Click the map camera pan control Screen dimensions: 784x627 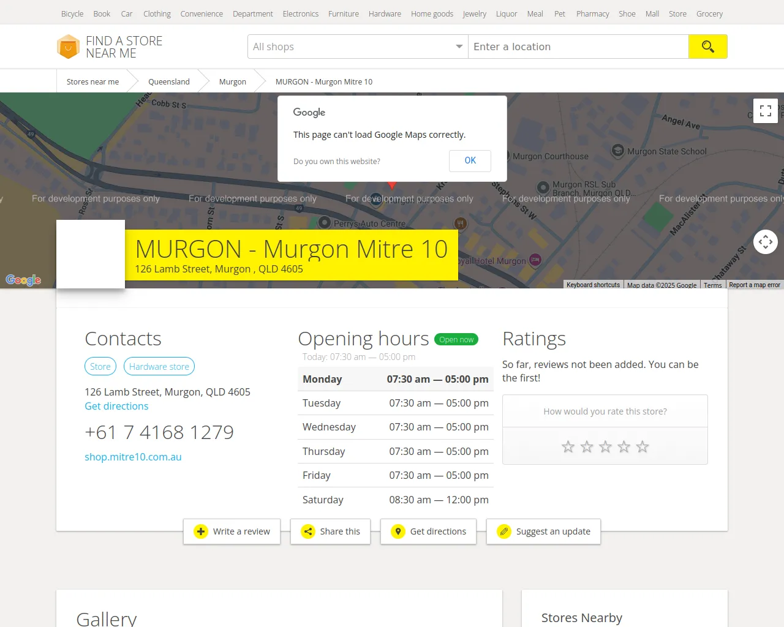pyautogui.click(x=765, y=242)
